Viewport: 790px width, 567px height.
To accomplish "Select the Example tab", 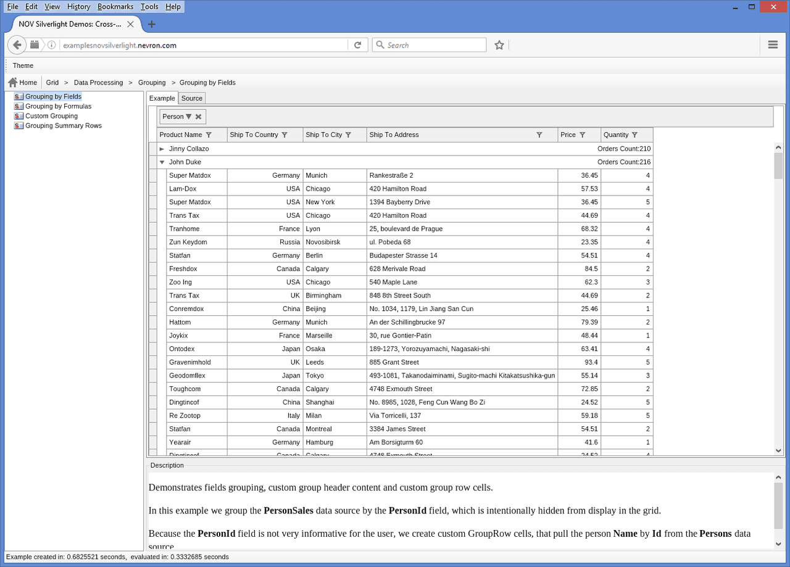I will (x=162, y=98).
